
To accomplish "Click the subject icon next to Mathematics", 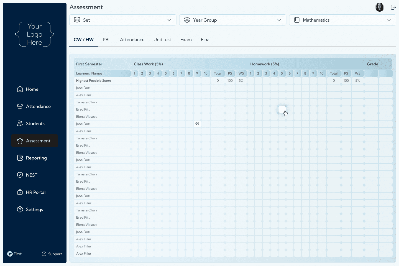I will 297,20.
